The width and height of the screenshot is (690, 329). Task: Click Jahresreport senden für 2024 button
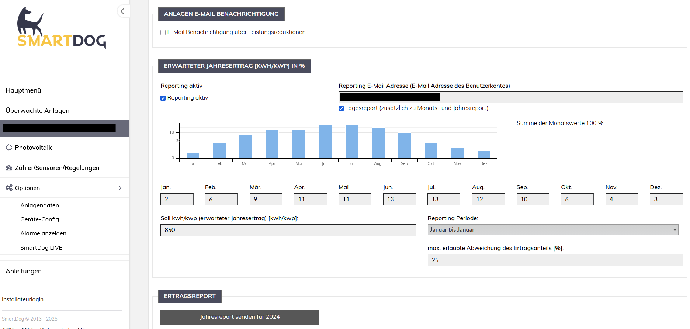pos(240,317)
